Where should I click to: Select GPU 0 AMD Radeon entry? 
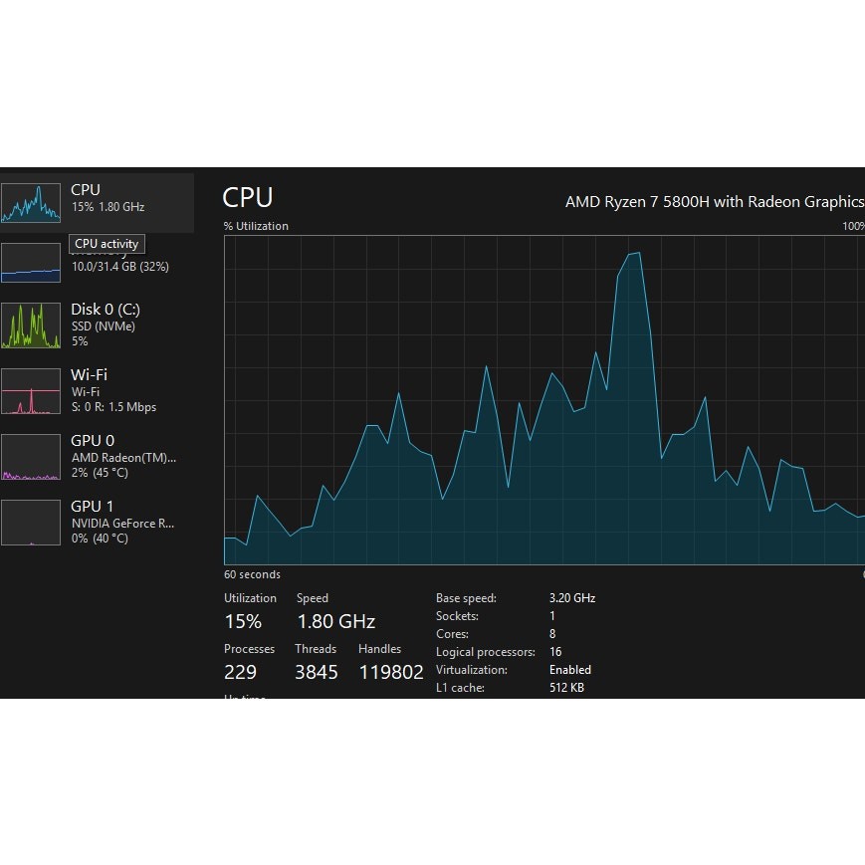tap(98, 457)
